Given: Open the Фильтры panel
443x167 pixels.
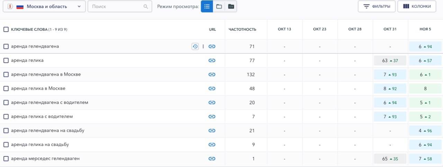Looking at the screenshot, I should [x=377, y=6].
